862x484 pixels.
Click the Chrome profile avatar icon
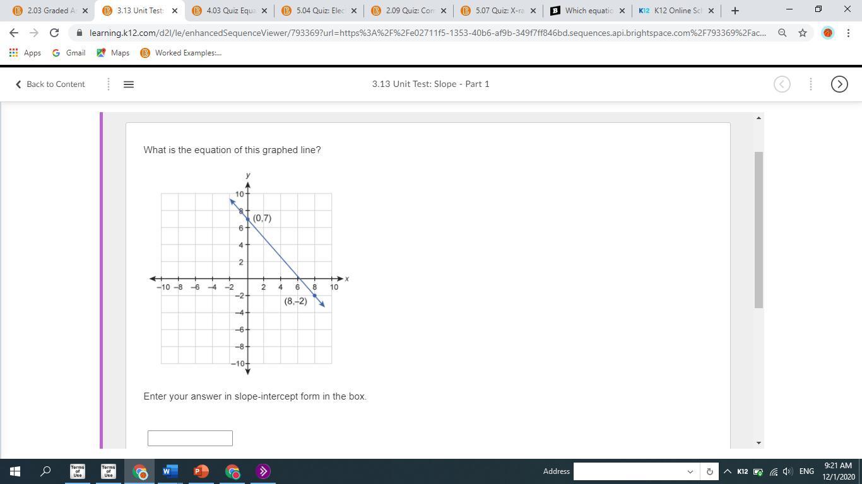click(828, 33)
